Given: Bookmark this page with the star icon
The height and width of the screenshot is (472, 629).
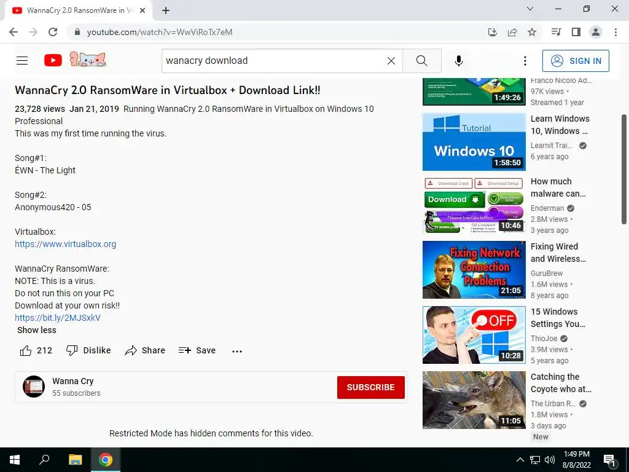Looking at the screenshot, I should click(x=532, y=32).
